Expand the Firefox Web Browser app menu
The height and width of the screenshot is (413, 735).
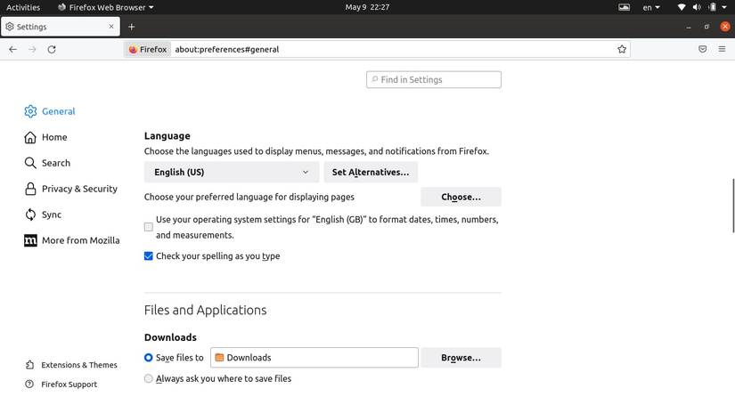[106, 7]
